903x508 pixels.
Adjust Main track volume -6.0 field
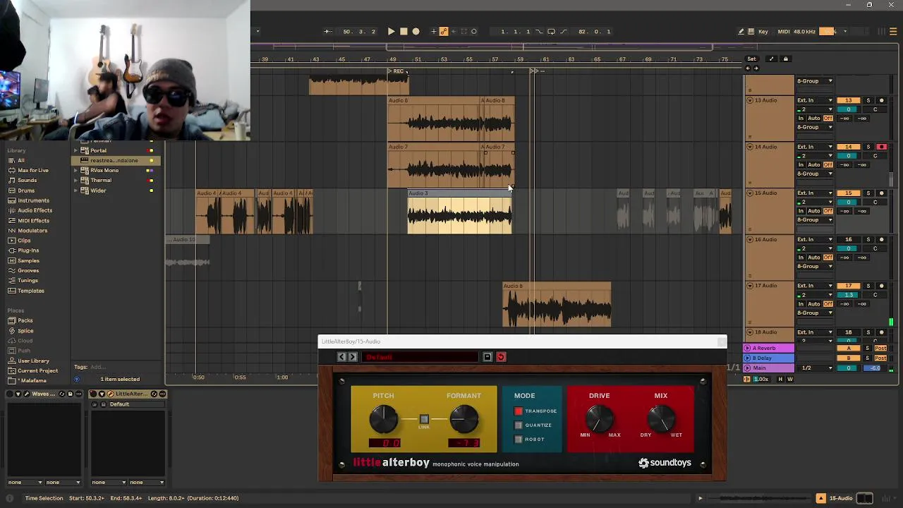pos(875,368)
